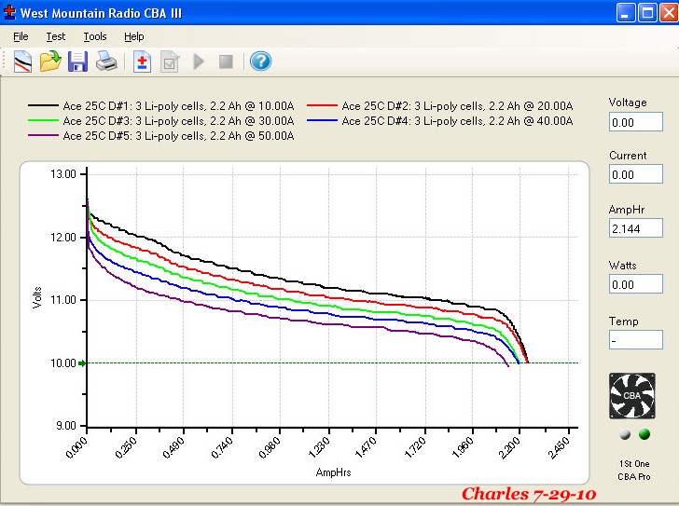Screen dimensions: 679x506
Task: Click the Voltage readout field
Action: coord(635,122)
